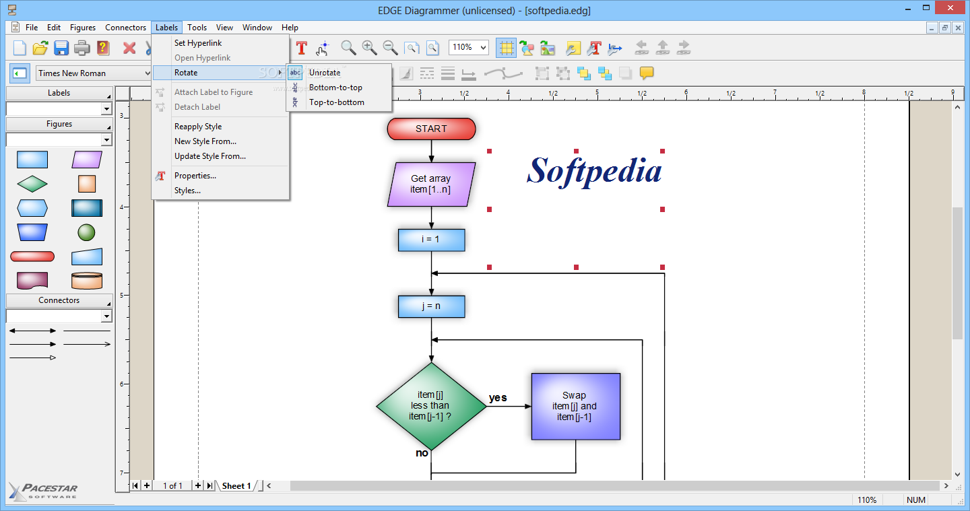Open the Edit menu
This screenshot has width=970, height=511.
point(54,28)
